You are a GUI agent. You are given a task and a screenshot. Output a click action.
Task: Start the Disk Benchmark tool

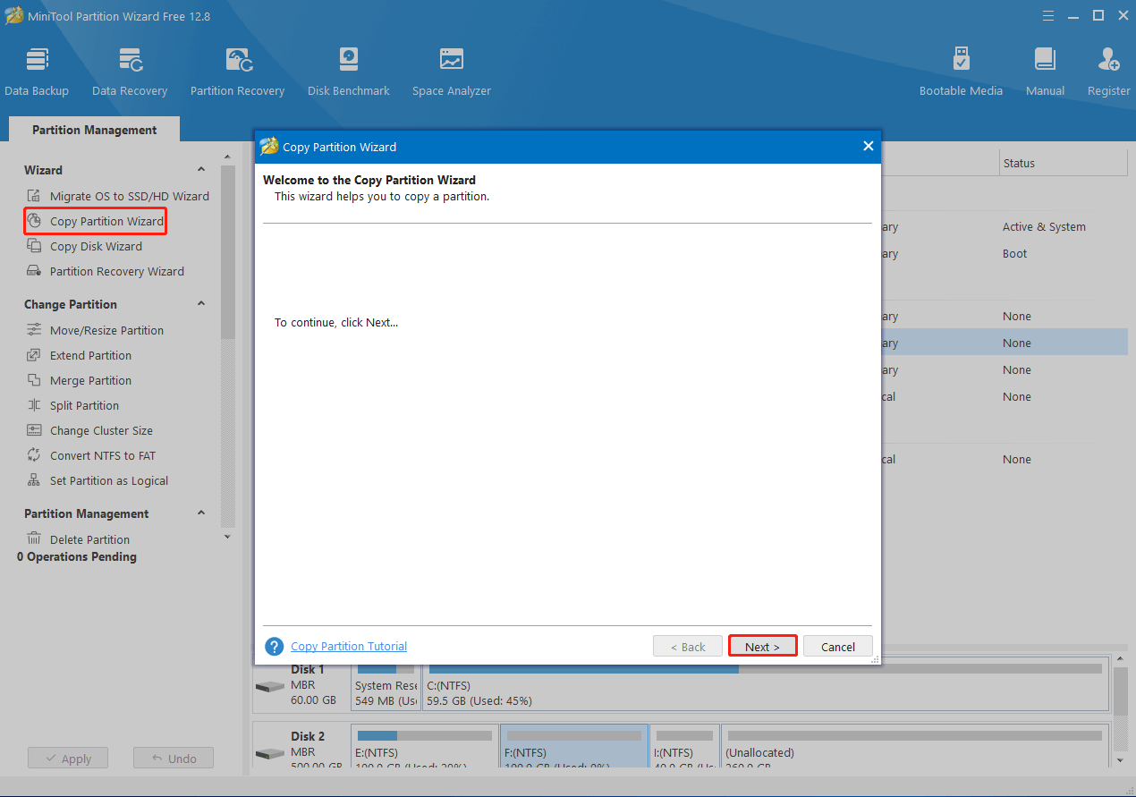pyautogui.click(x=349, y=72)
